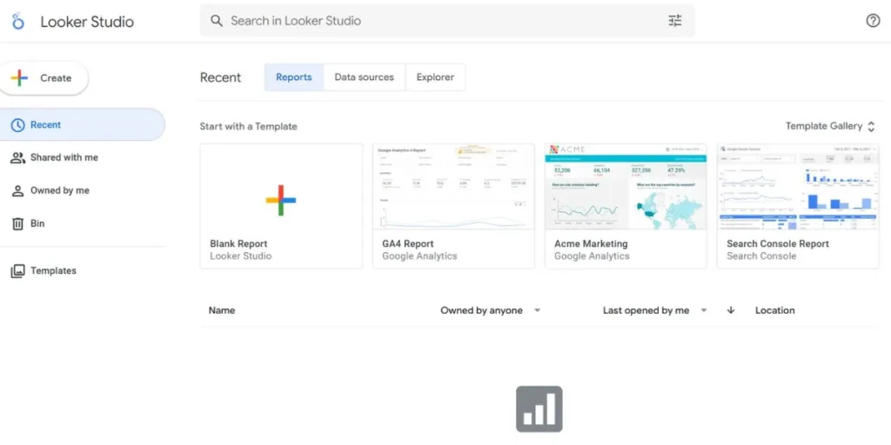Click the Location column header
Image resolution: width=891 pixels, height=445 pixels.
point(774,310)
